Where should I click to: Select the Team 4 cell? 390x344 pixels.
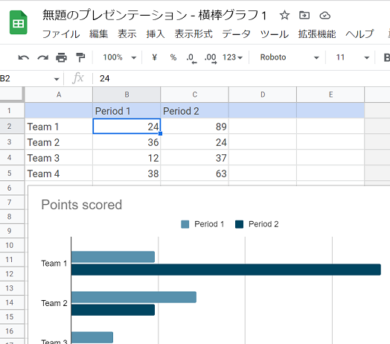click(59, 173)
